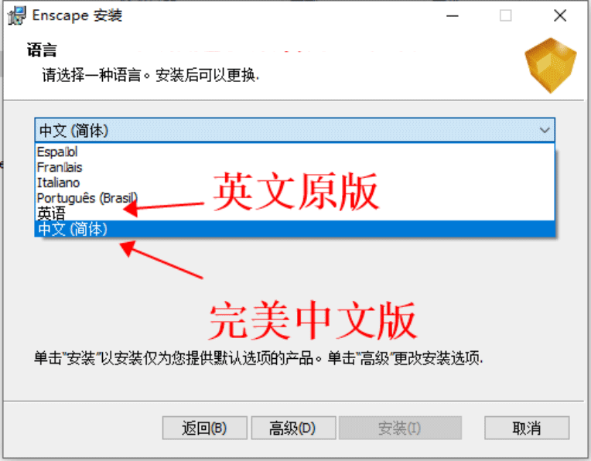Select highlighted 中文 (简体) list entry
This screenshot has height=461, width=591.
[295, 229]
